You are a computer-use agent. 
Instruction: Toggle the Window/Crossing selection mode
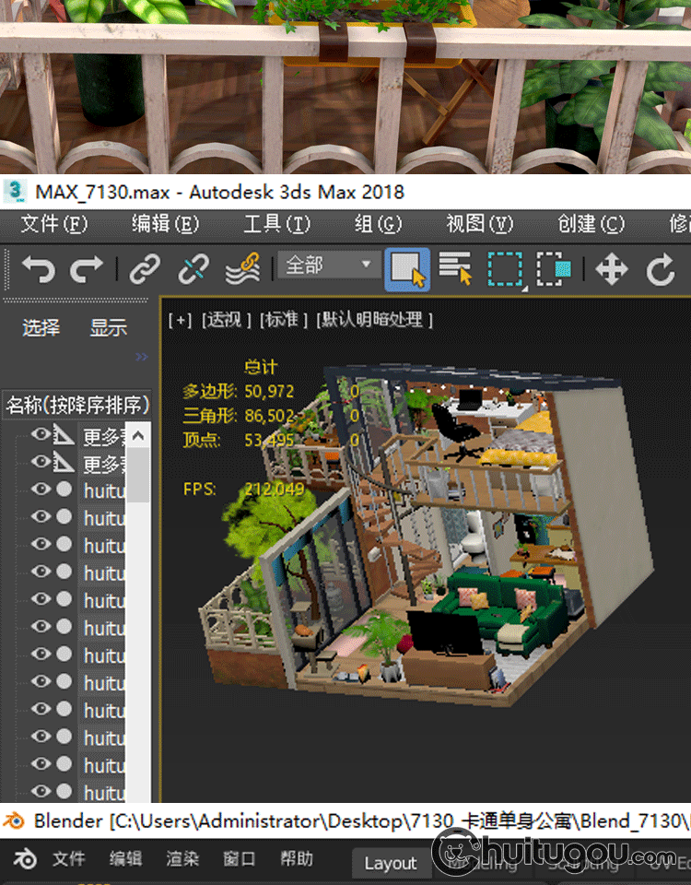[554, 269]
